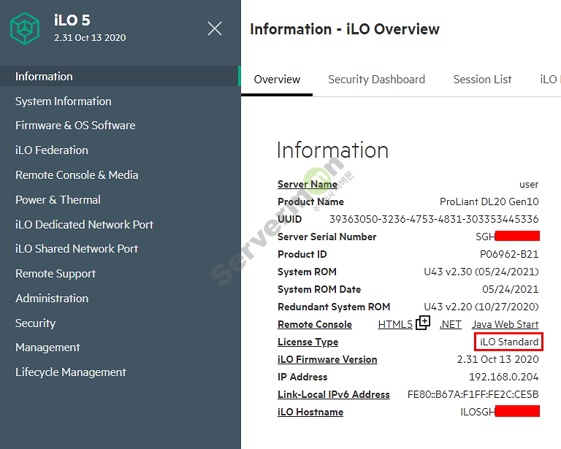Screen dimensions: 561x449
Task: Click the Server Name link
Action: coord(308,184)
